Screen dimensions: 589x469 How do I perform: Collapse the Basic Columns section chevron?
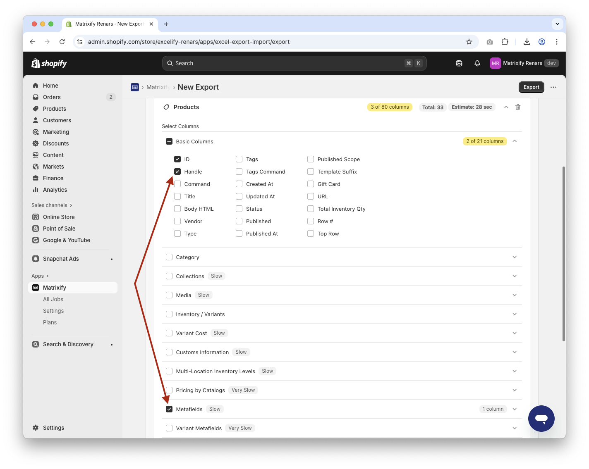(514, 141)
